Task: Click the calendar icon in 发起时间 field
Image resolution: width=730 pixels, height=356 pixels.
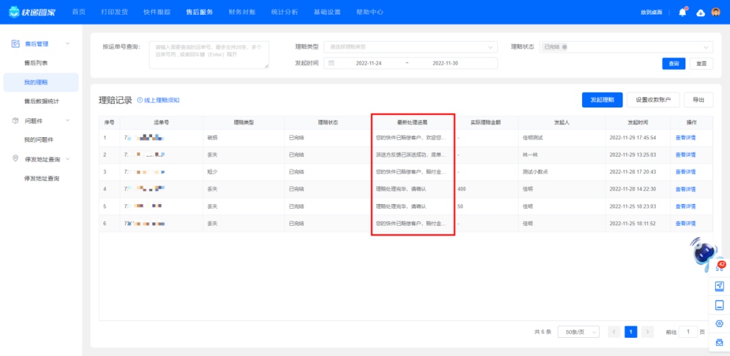Action: pos(332,63)
